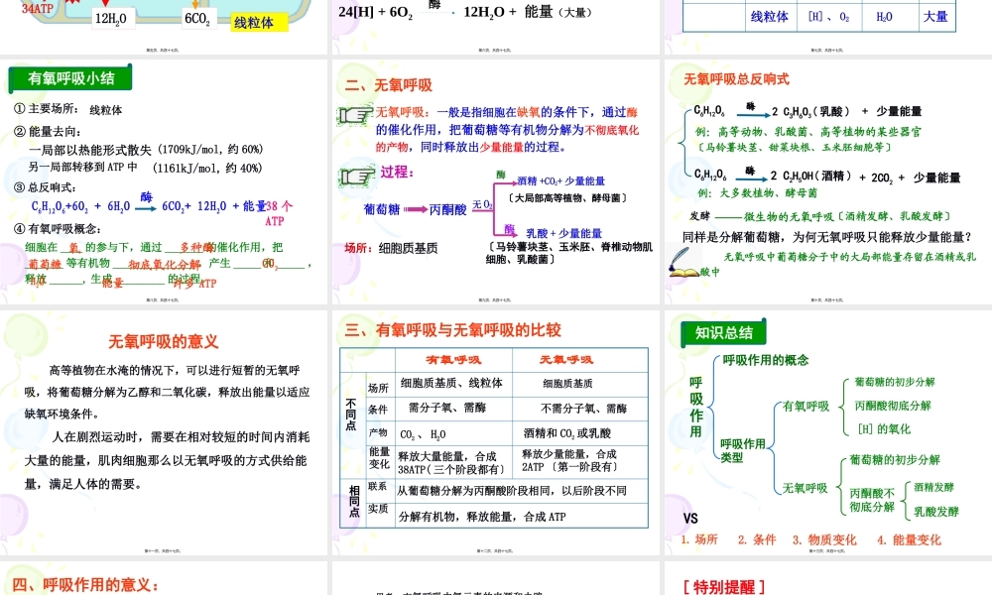Click the 三、有氧呼吸与无氧呼吸的比较 title
This screenshot has width=992, height=595.
pos(452,330)
